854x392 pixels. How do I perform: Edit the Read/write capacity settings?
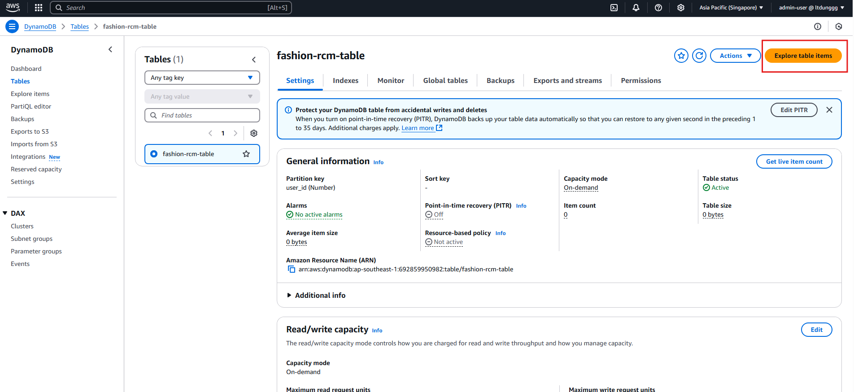(x=816, y=330)
